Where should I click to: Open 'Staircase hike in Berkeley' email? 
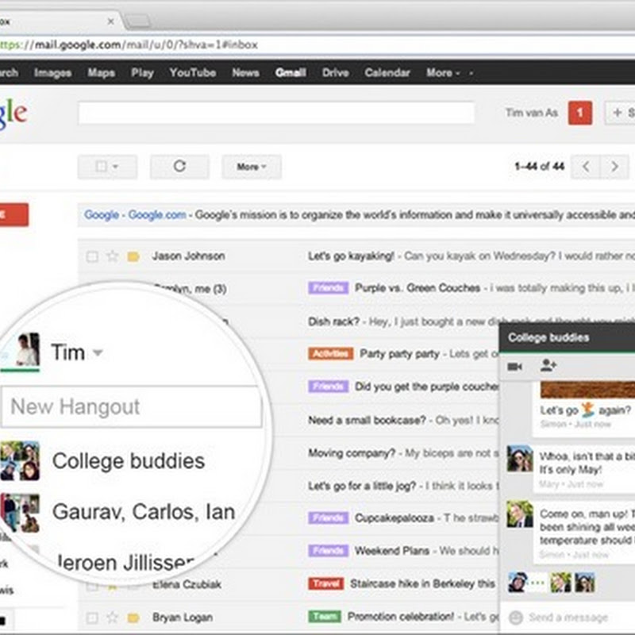[x=422, y=583]
